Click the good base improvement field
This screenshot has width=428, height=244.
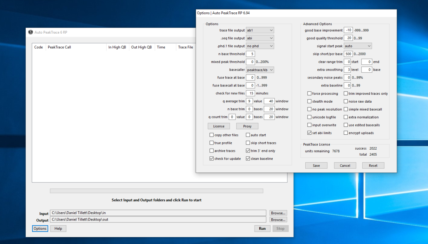tap(348, 30)
